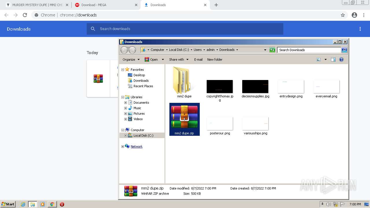This screenshot has height=208, width=370.
Task: Open the Windows Start menu
Action: tap(8, 204)
